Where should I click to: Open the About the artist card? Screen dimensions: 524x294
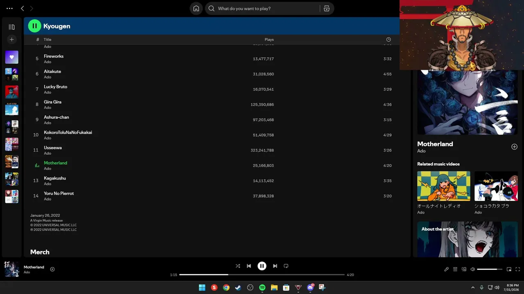coord(468,239)
